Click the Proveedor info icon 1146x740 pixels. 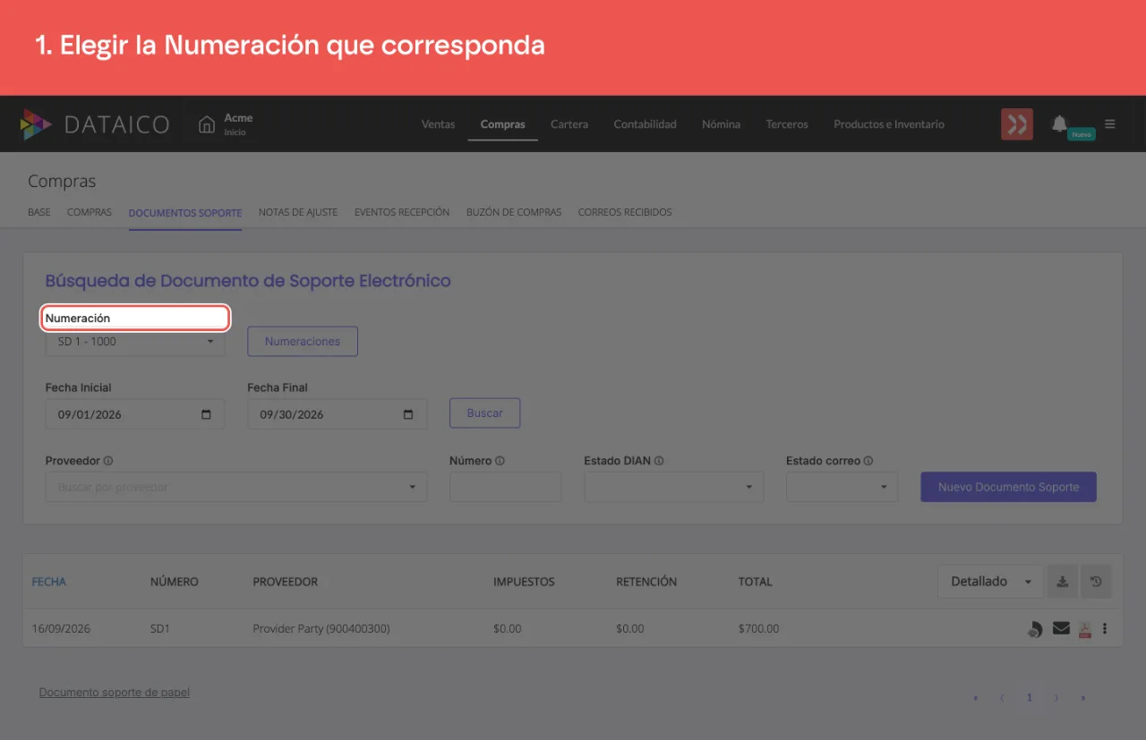click(107, 461)
